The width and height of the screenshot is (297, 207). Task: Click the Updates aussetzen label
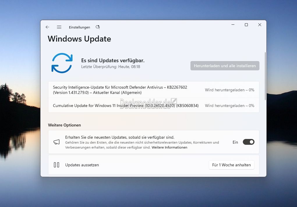[x=82, y=165]
